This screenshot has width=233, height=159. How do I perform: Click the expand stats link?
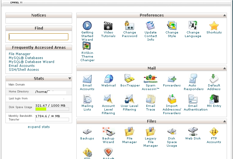pyautogui.click(x=39, y=127)
